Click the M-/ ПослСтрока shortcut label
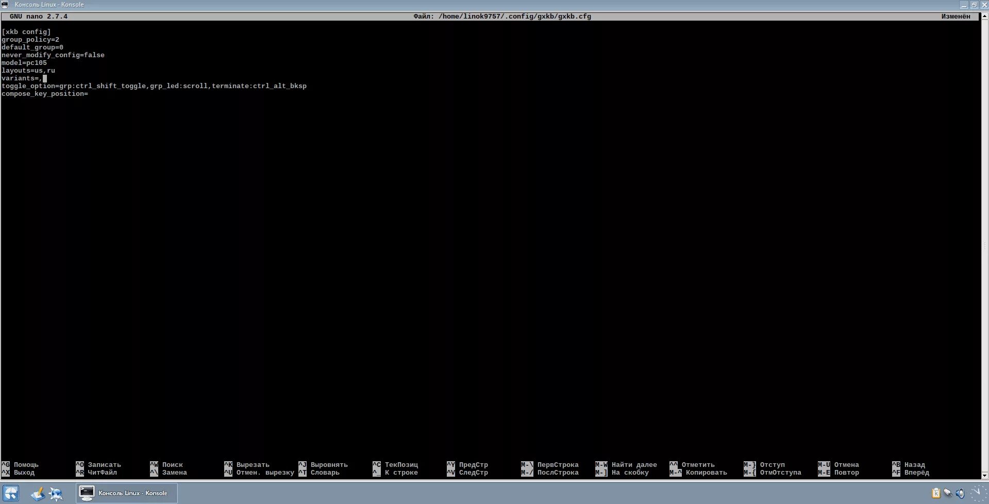The width and height of the screenshot is (989, 504). click(550, 473)
